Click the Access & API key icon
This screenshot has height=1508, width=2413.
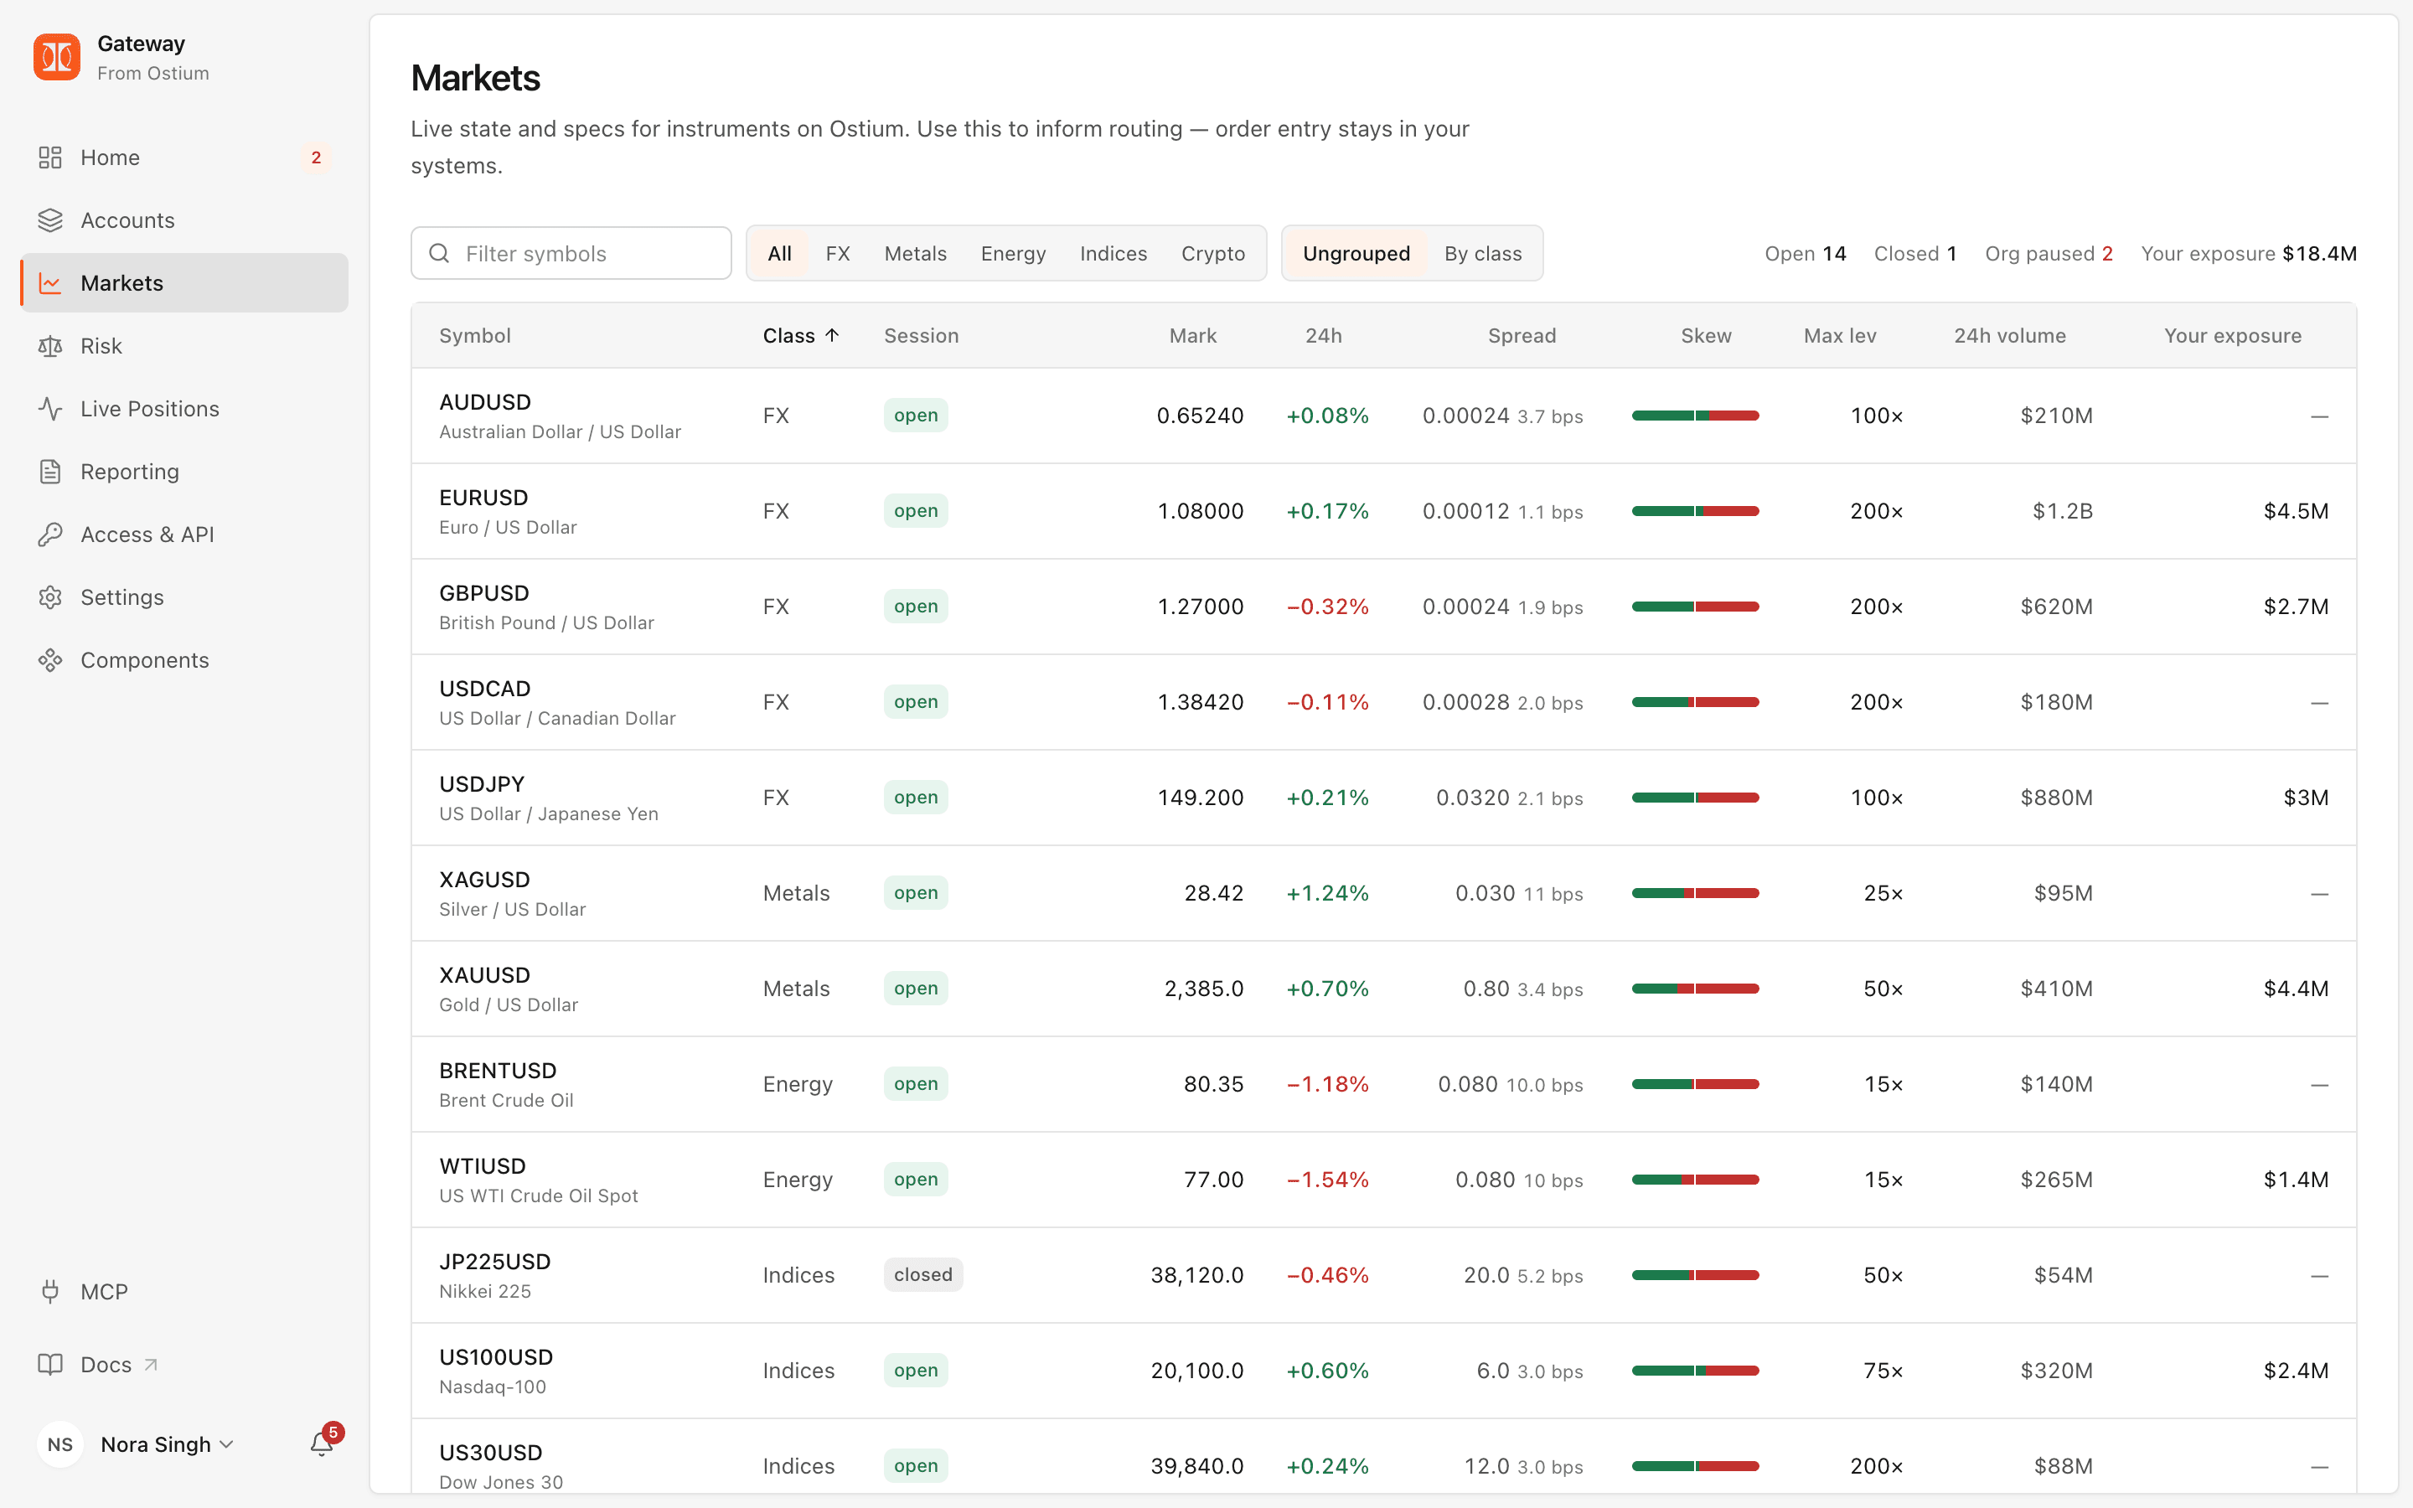pyautogui.click(x=50, y=535)
